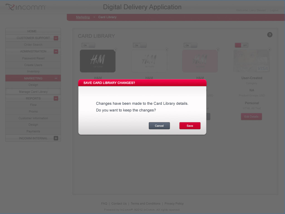Click the User-Created card title
Image resolution: width=285 pixels, height=214 pixels.
252,78
